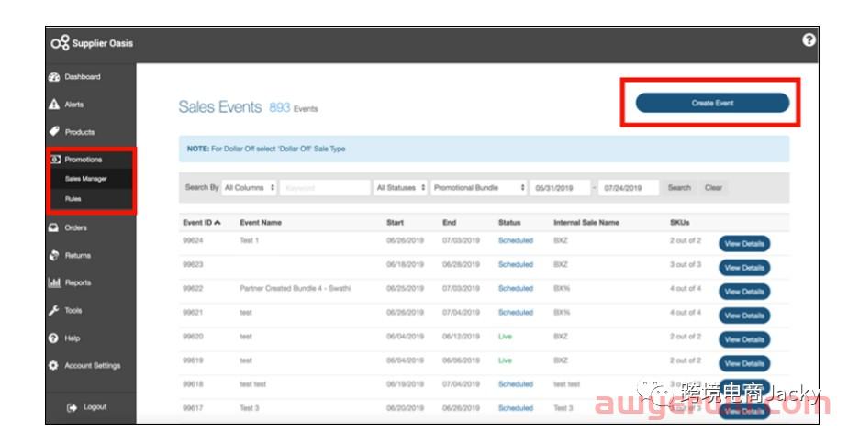Click the Orders inbox icon
The height and width of the screenshot is (432, 848).
54,227
